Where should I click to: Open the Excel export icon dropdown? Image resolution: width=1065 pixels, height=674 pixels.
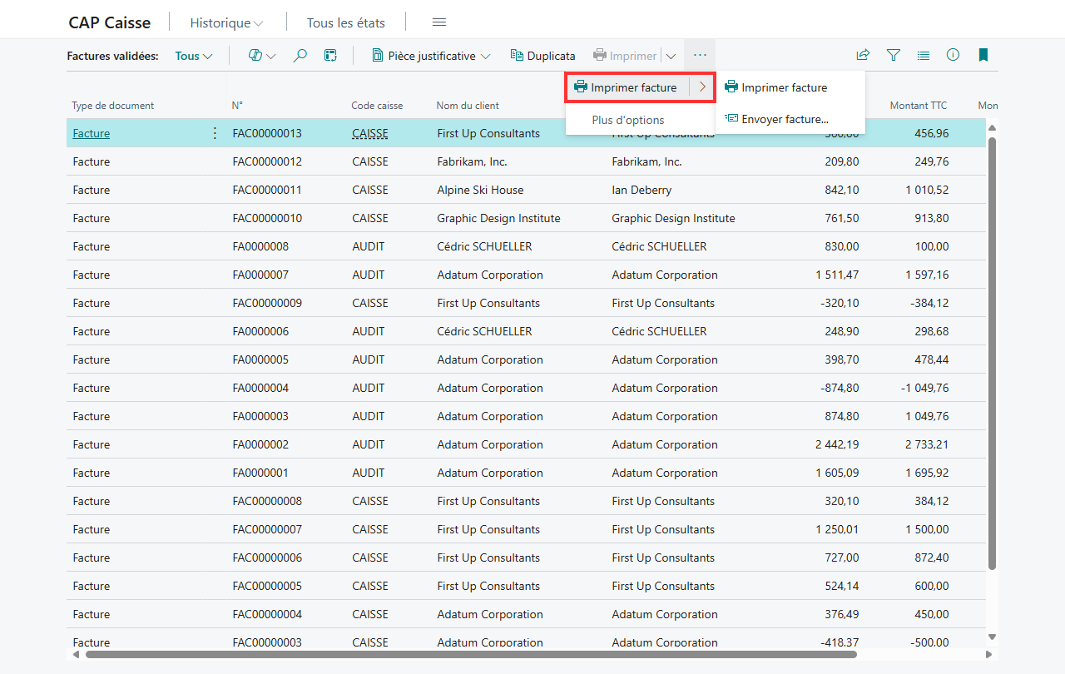262,56
